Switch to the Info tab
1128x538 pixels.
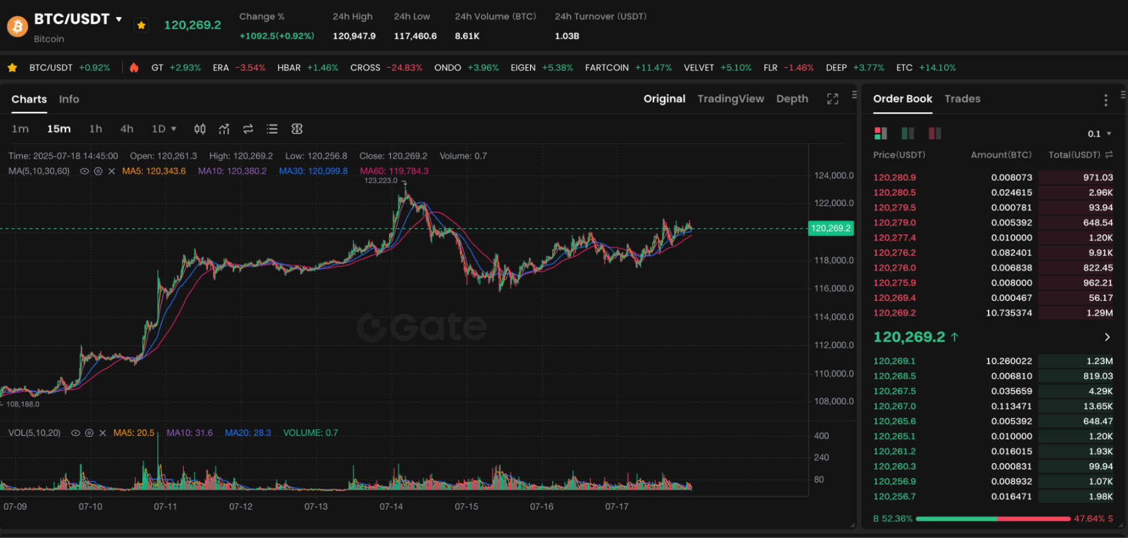(69, 99)
